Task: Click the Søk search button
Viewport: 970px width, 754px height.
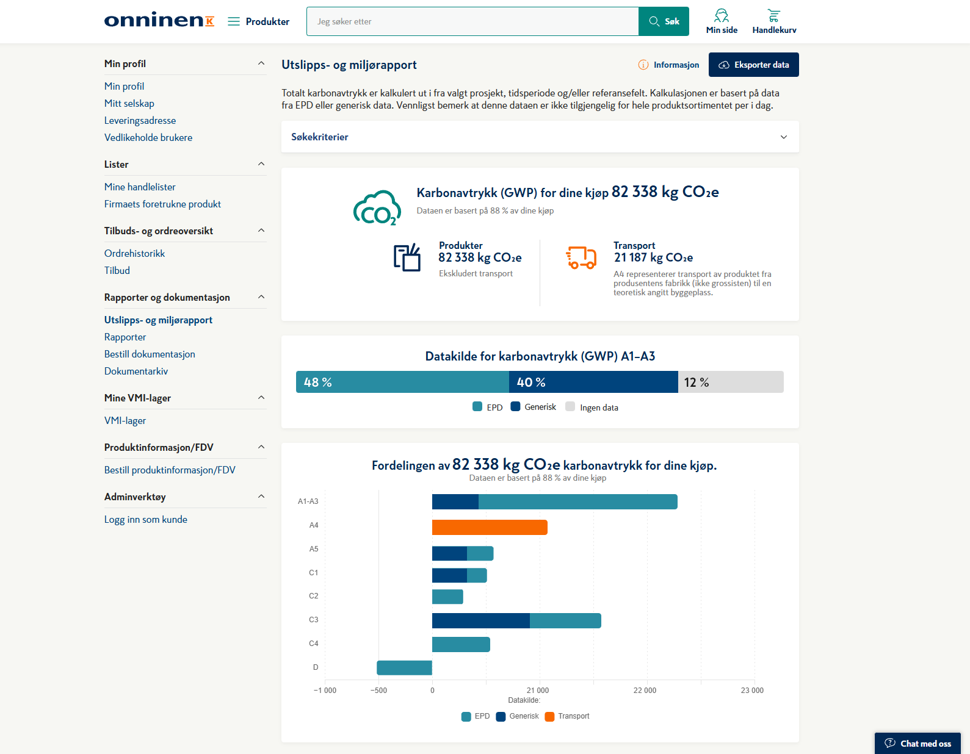Action: click(x=664, y=21)
